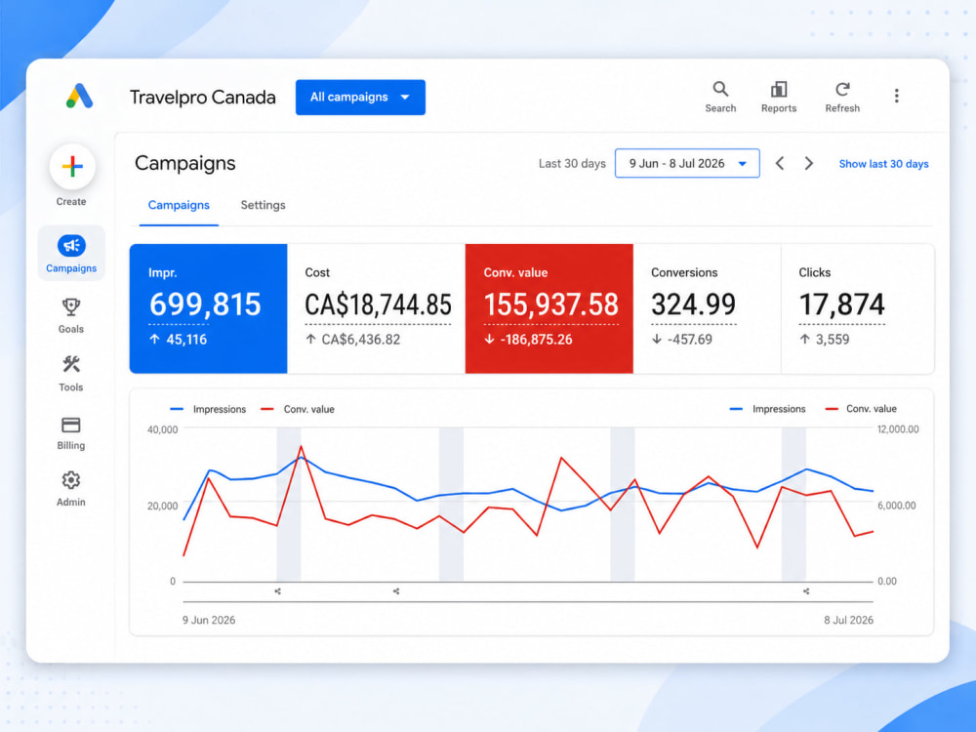Image resolution: width=976 pixels, height=732 pixels.
Task: Select the Conversions metric card
Action: point(707,308)
